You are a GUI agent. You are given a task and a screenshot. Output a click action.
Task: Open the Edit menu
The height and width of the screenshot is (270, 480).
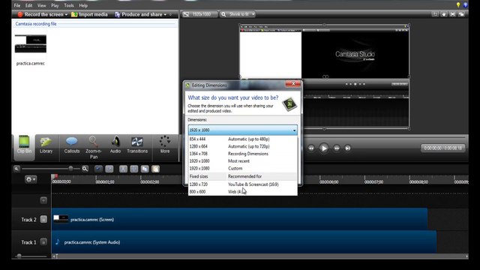tap(28, 5)
